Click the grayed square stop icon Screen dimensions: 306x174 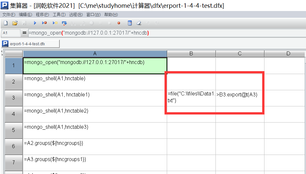109,23
